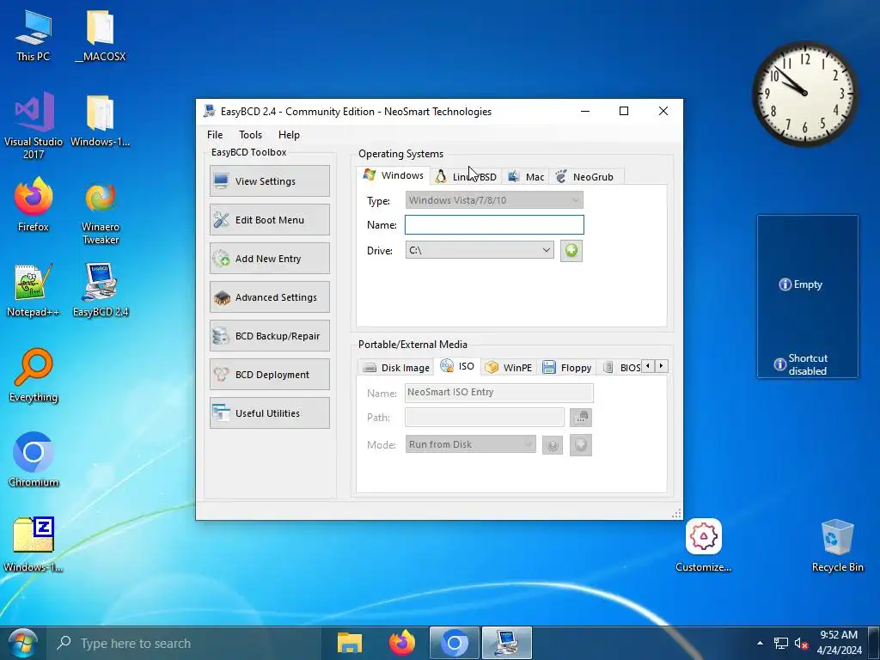This screenshot has height=660, width=880.
Task: Select the Floppy media tab
Action: tap(567, 368)
